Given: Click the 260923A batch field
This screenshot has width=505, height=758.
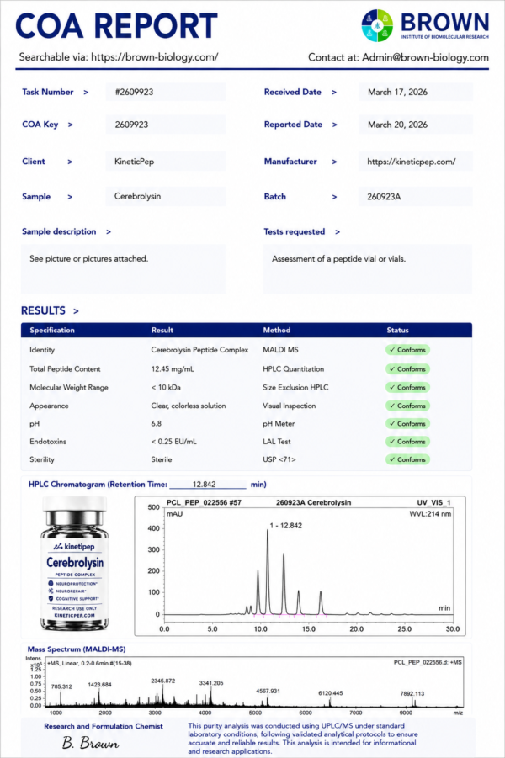Looking at the screenshot, I should pyautogui.click(x=416, y=197).
